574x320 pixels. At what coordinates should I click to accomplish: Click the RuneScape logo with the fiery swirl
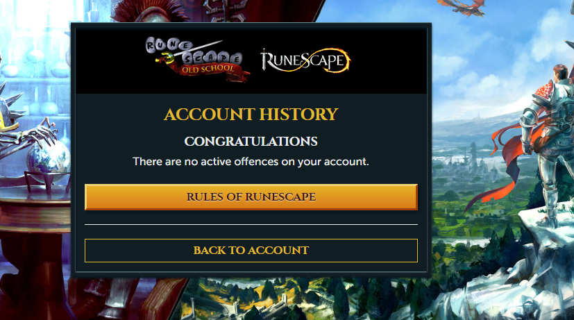coord(305,60)
